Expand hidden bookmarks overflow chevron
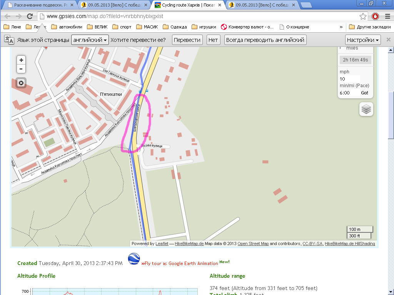 pos(341,27)
